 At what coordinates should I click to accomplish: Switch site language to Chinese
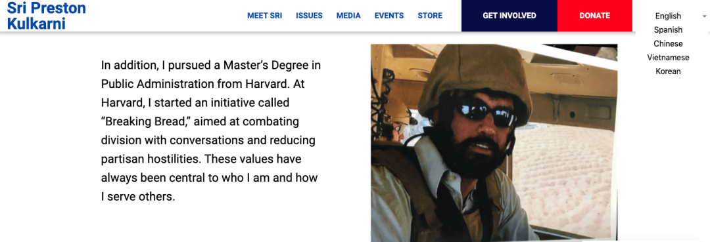(668, 44)
